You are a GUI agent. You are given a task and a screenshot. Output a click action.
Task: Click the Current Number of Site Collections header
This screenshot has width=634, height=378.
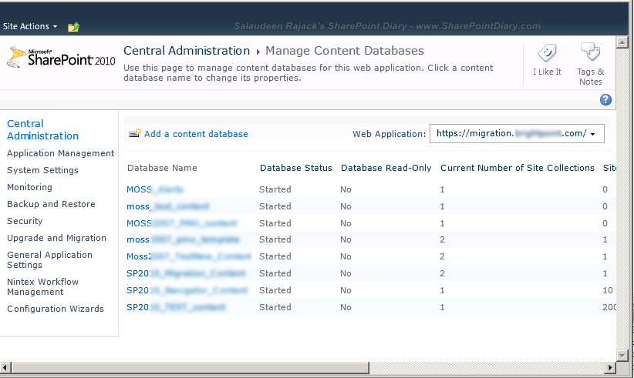coord(517,168)
